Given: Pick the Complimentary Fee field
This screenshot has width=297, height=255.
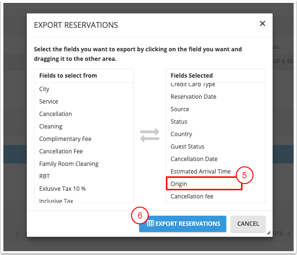Looking at the screenshot, I should 65,139.
